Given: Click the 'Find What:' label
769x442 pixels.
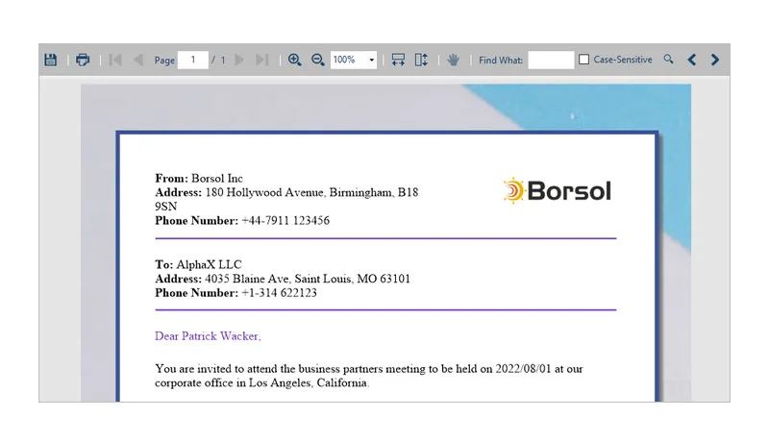Looking at the screenshot, I should [501, 60].
